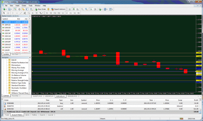Select the Fibonacci Retracement tool
203x121 pixels.
[x=29, y=13]
